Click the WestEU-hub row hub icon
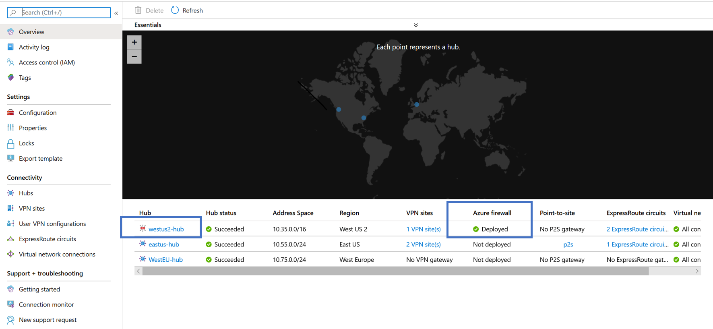Image resolution: width=713 pixels, height=329 pixels. [143, 259]
